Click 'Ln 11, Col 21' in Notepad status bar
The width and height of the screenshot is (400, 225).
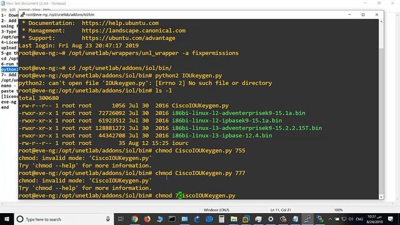[x=281, y=210]
